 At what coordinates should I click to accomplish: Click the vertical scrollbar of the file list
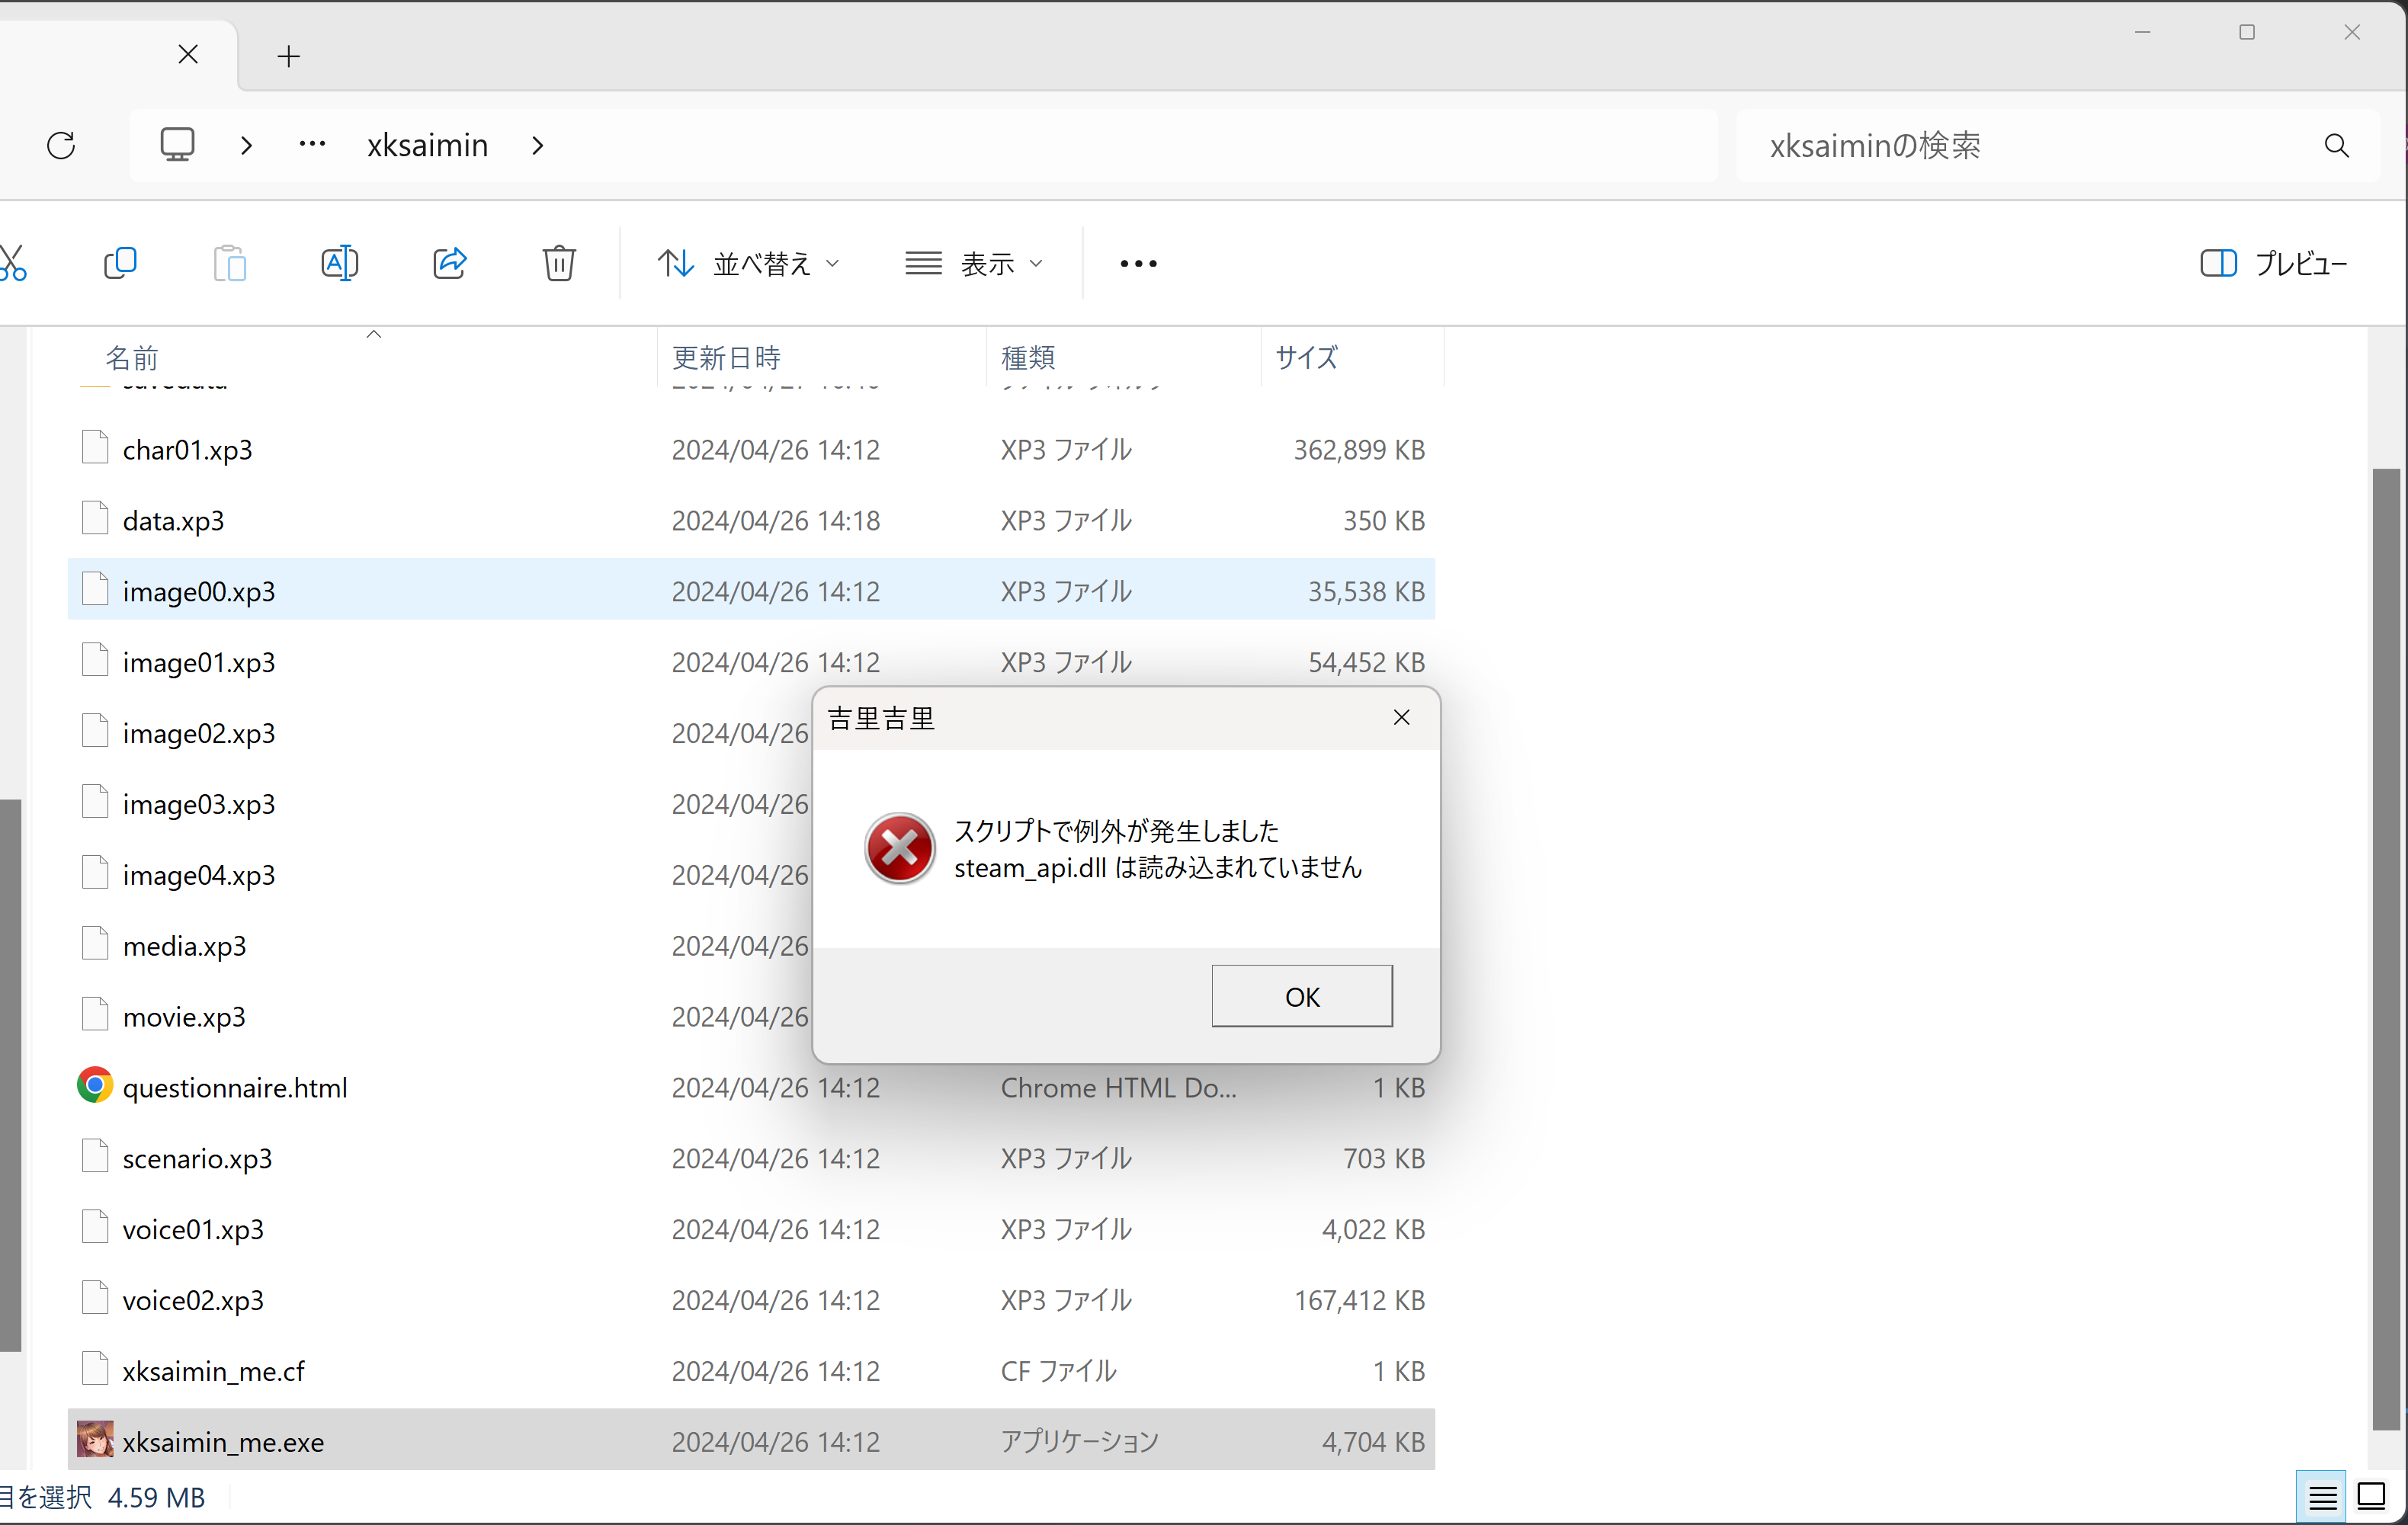pos(2386,950)
